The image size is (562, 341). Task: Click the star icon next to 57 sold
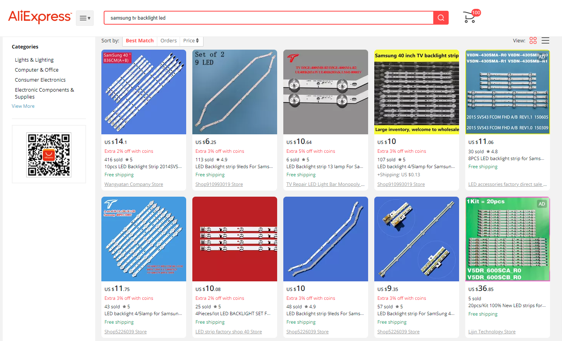click(397, 307)
